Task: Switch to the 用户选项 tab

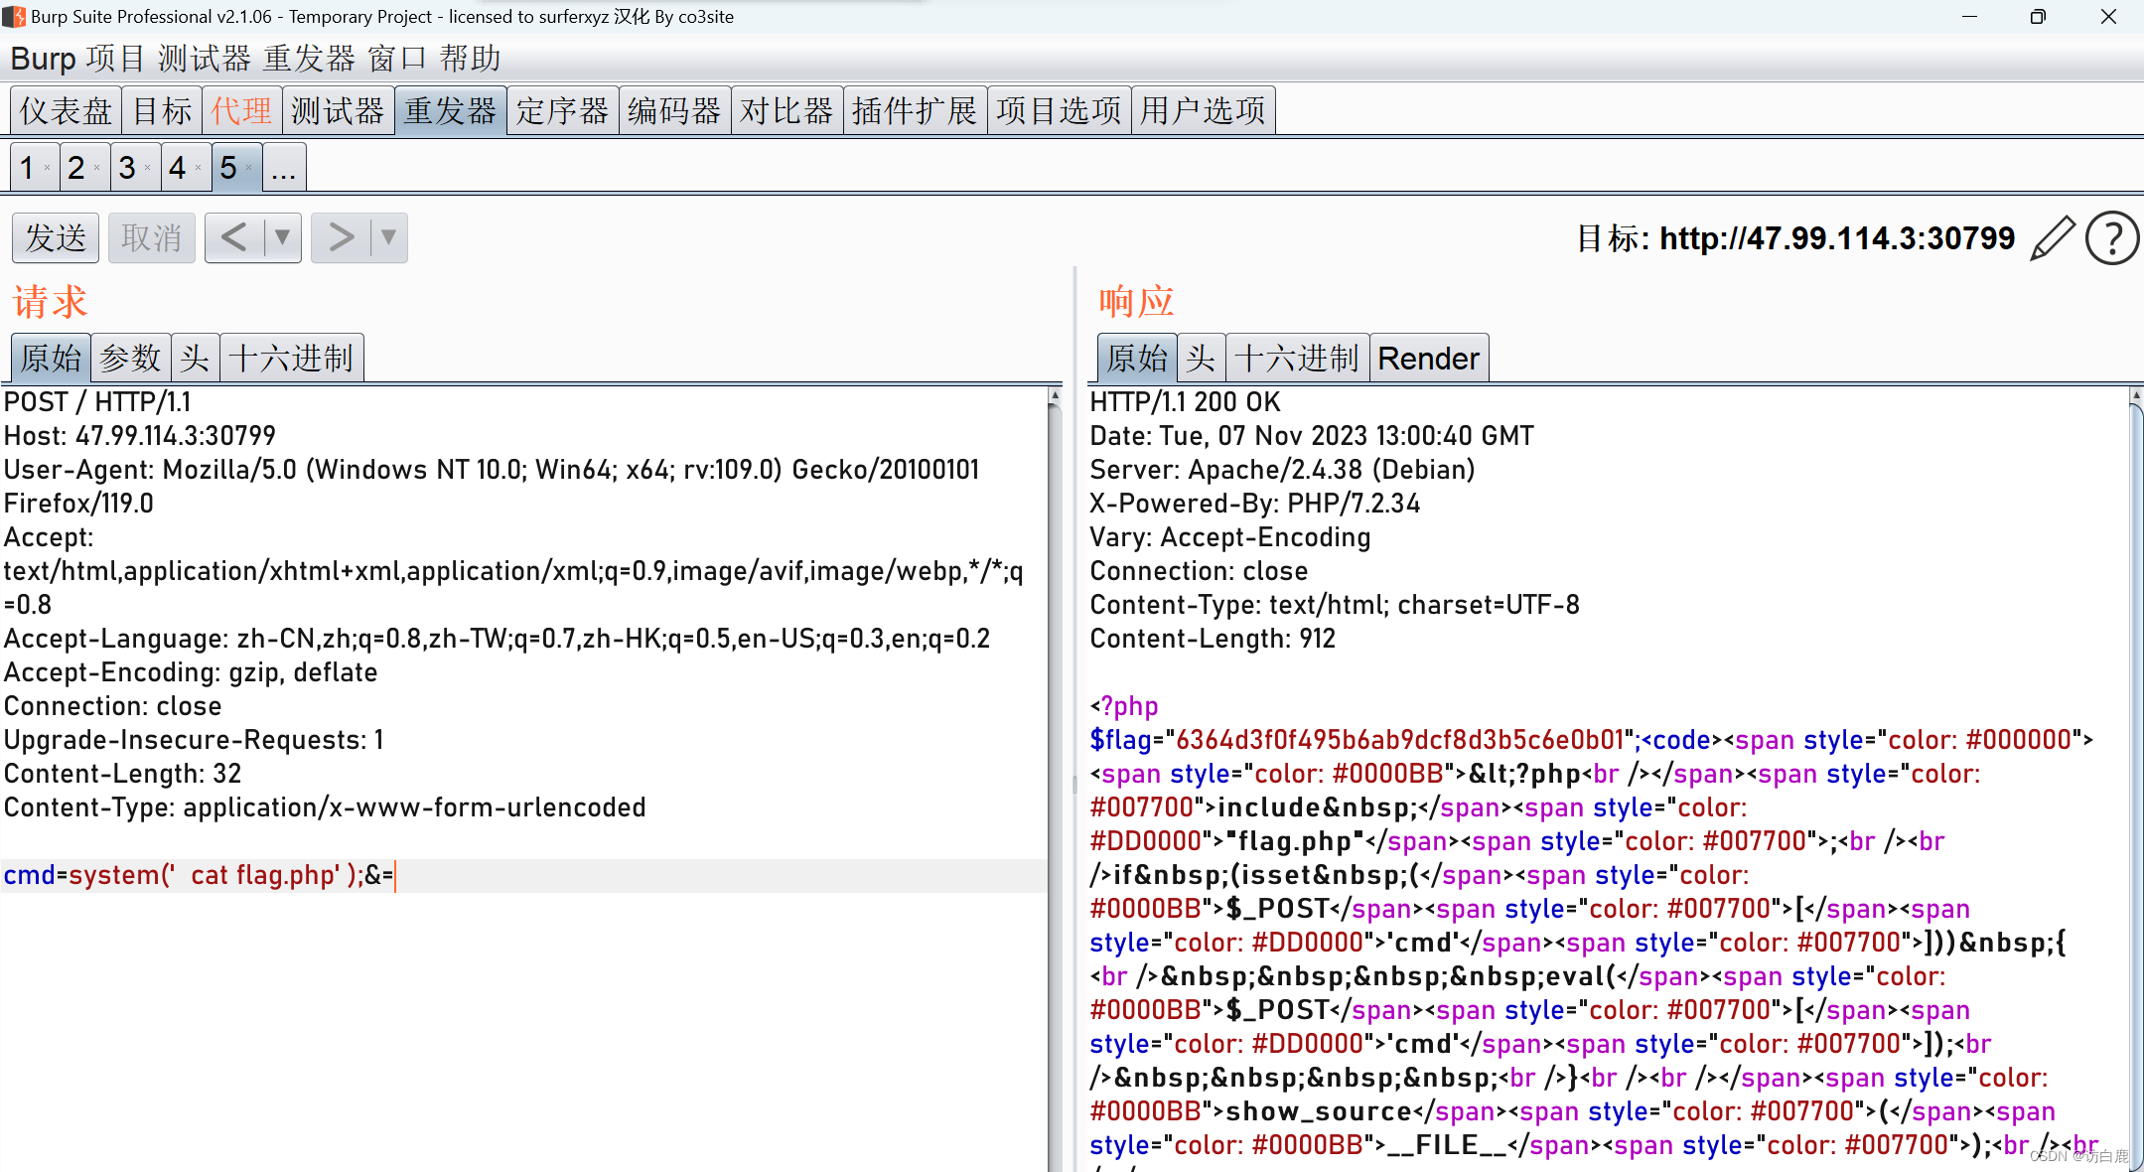Action: pos(1203,110)
